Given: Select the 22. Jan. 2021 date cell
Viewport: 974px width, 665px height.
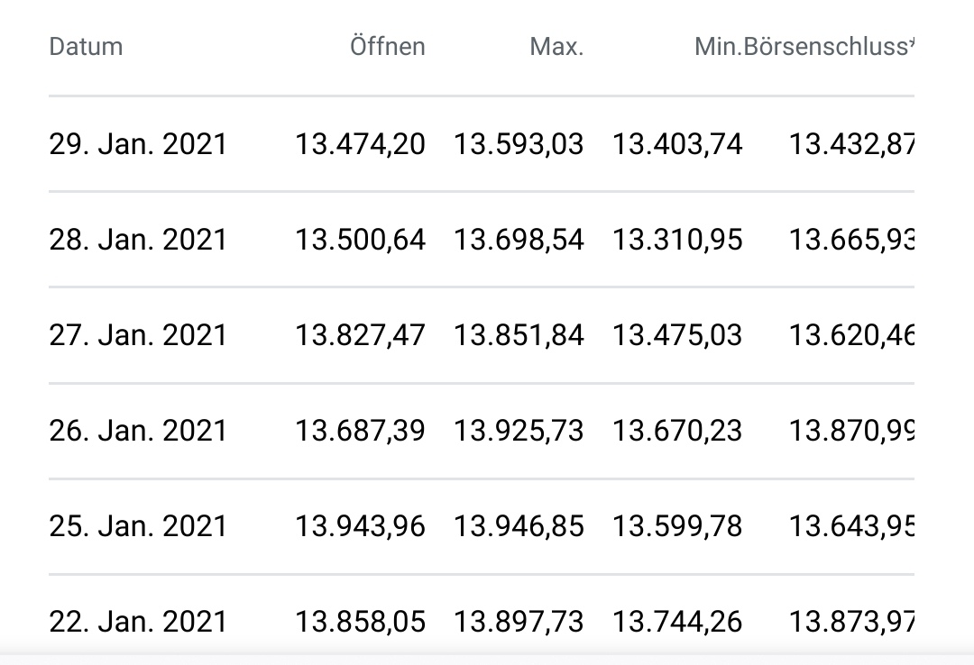Looking at the screenshot, I should pyautogui.click(x=138, y=622).
